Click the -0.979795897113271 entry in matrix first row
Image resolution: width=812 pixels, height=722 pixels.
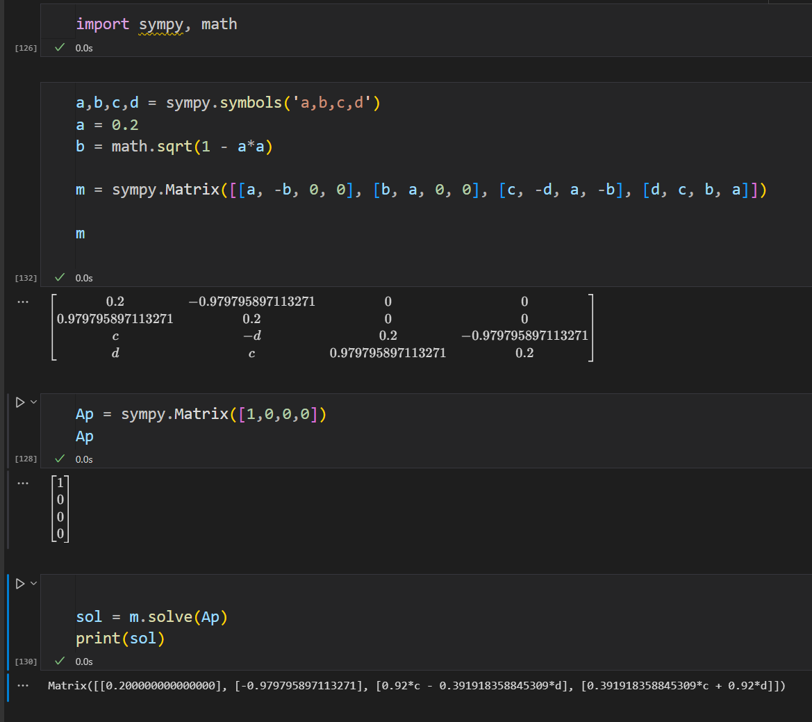click(x=251, y=302)
